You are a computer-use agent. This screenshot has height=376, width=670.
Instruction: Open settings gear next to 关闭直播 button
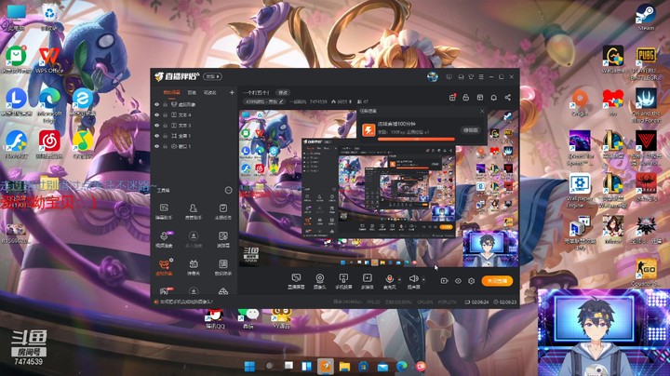tap(471, 281)
